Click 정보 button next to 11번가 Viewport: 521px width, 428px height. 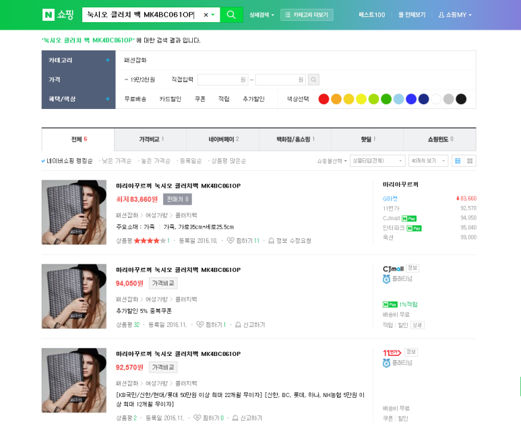[x=411, y=352]
